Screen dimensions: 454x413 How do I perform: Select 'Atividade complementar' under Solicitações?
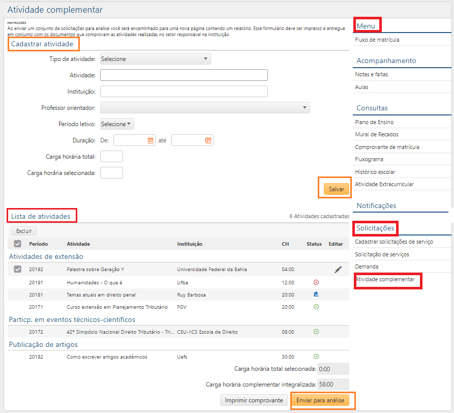[x=388, y=281]
